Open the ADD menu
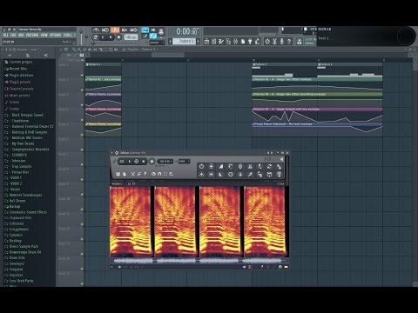Image resolution: width=418 pixels, height=313 pixels. click(x=21, y=35)
